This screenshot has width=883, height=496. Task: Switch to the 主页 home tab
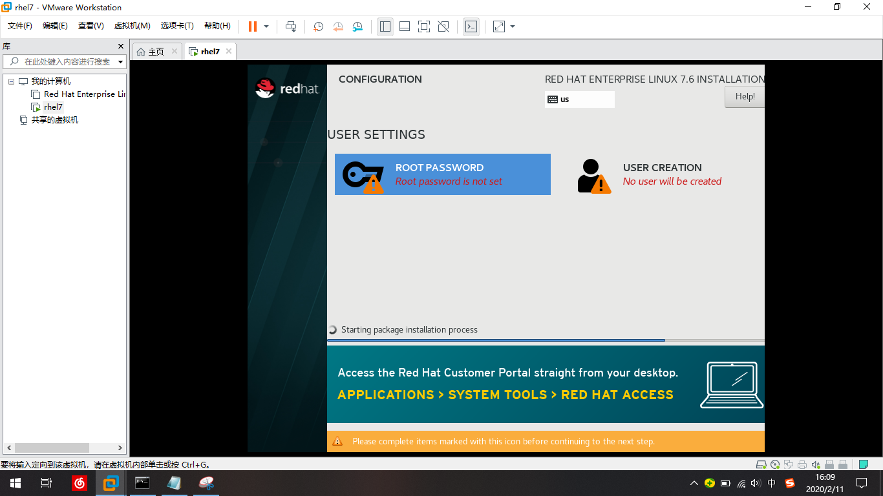[156, 52]
